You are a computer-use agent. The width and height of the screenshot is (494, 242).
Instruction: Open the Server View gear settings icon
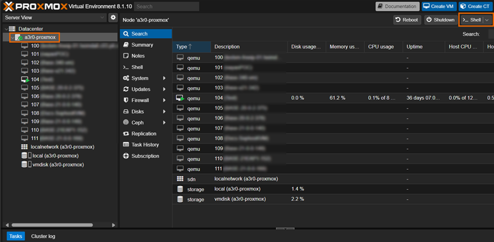[x=113, y=18]
